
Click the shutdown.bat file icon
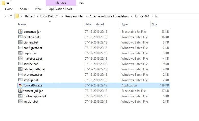tap(20, 74)
